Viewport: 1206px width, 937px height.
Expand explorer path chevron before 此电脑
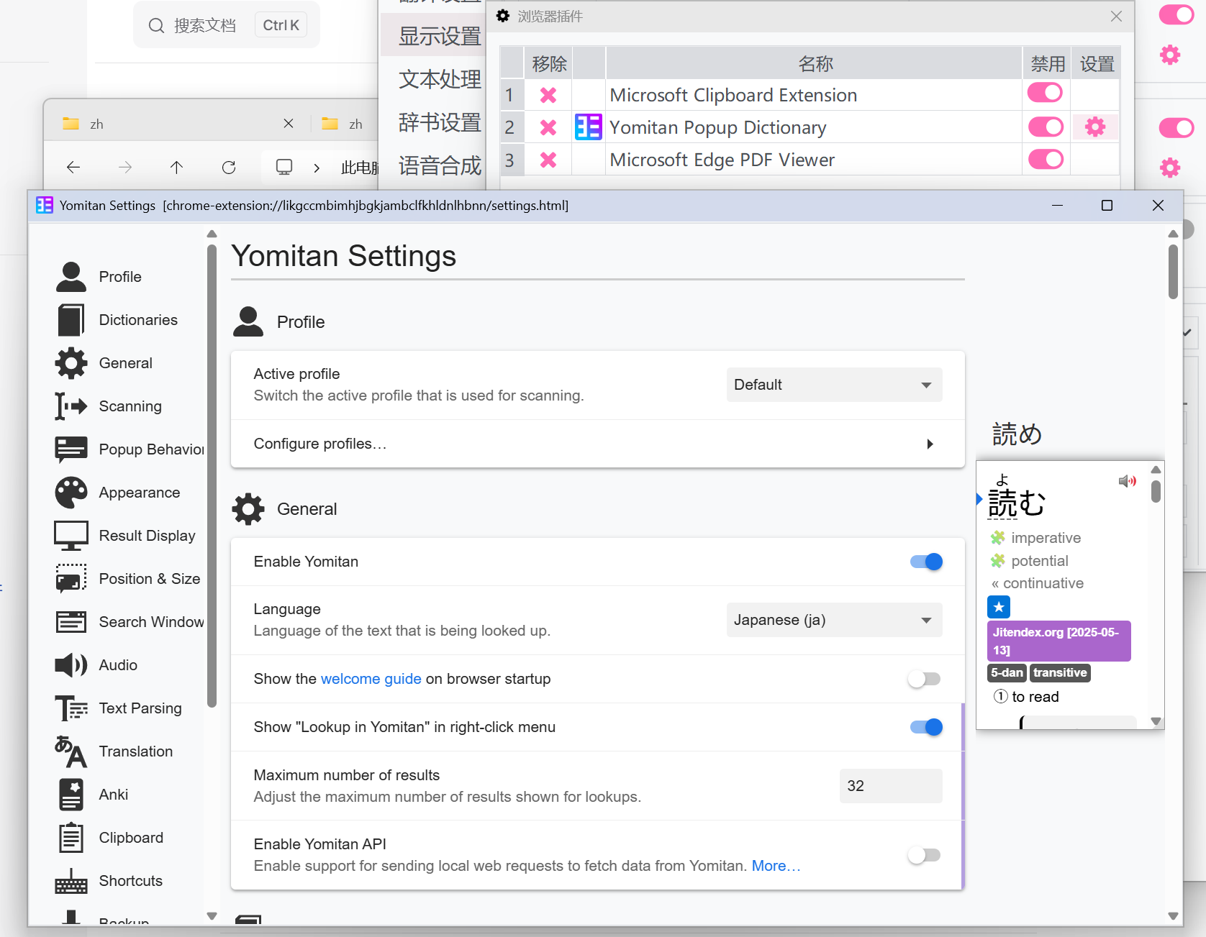coord(317,168)
